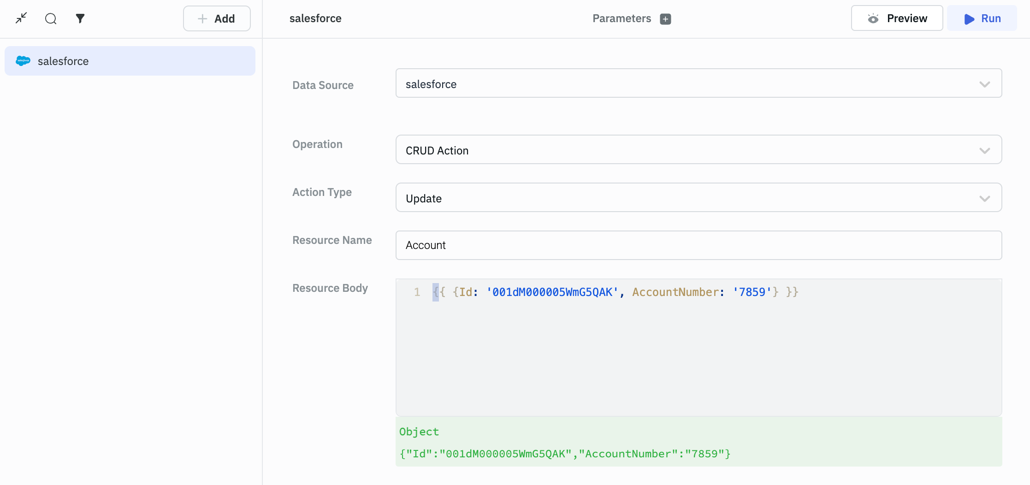Open the Data Source dropdown
Image resolution: width=1030 pixels, height=485 pixels.
pyautogui.click(x=699, y=83)
